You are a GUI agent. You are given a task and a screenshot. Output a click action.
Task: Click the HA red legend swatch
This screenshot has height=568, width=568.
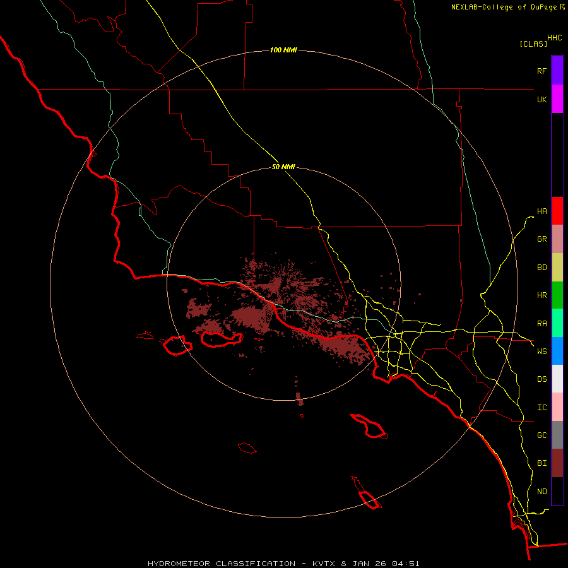click(557, 211)
